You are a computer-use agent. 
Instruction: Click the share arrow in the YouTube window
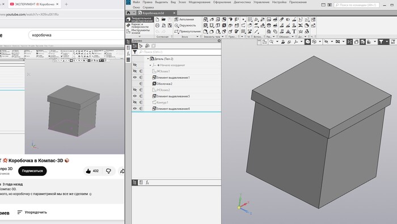(x=123, y=171)
